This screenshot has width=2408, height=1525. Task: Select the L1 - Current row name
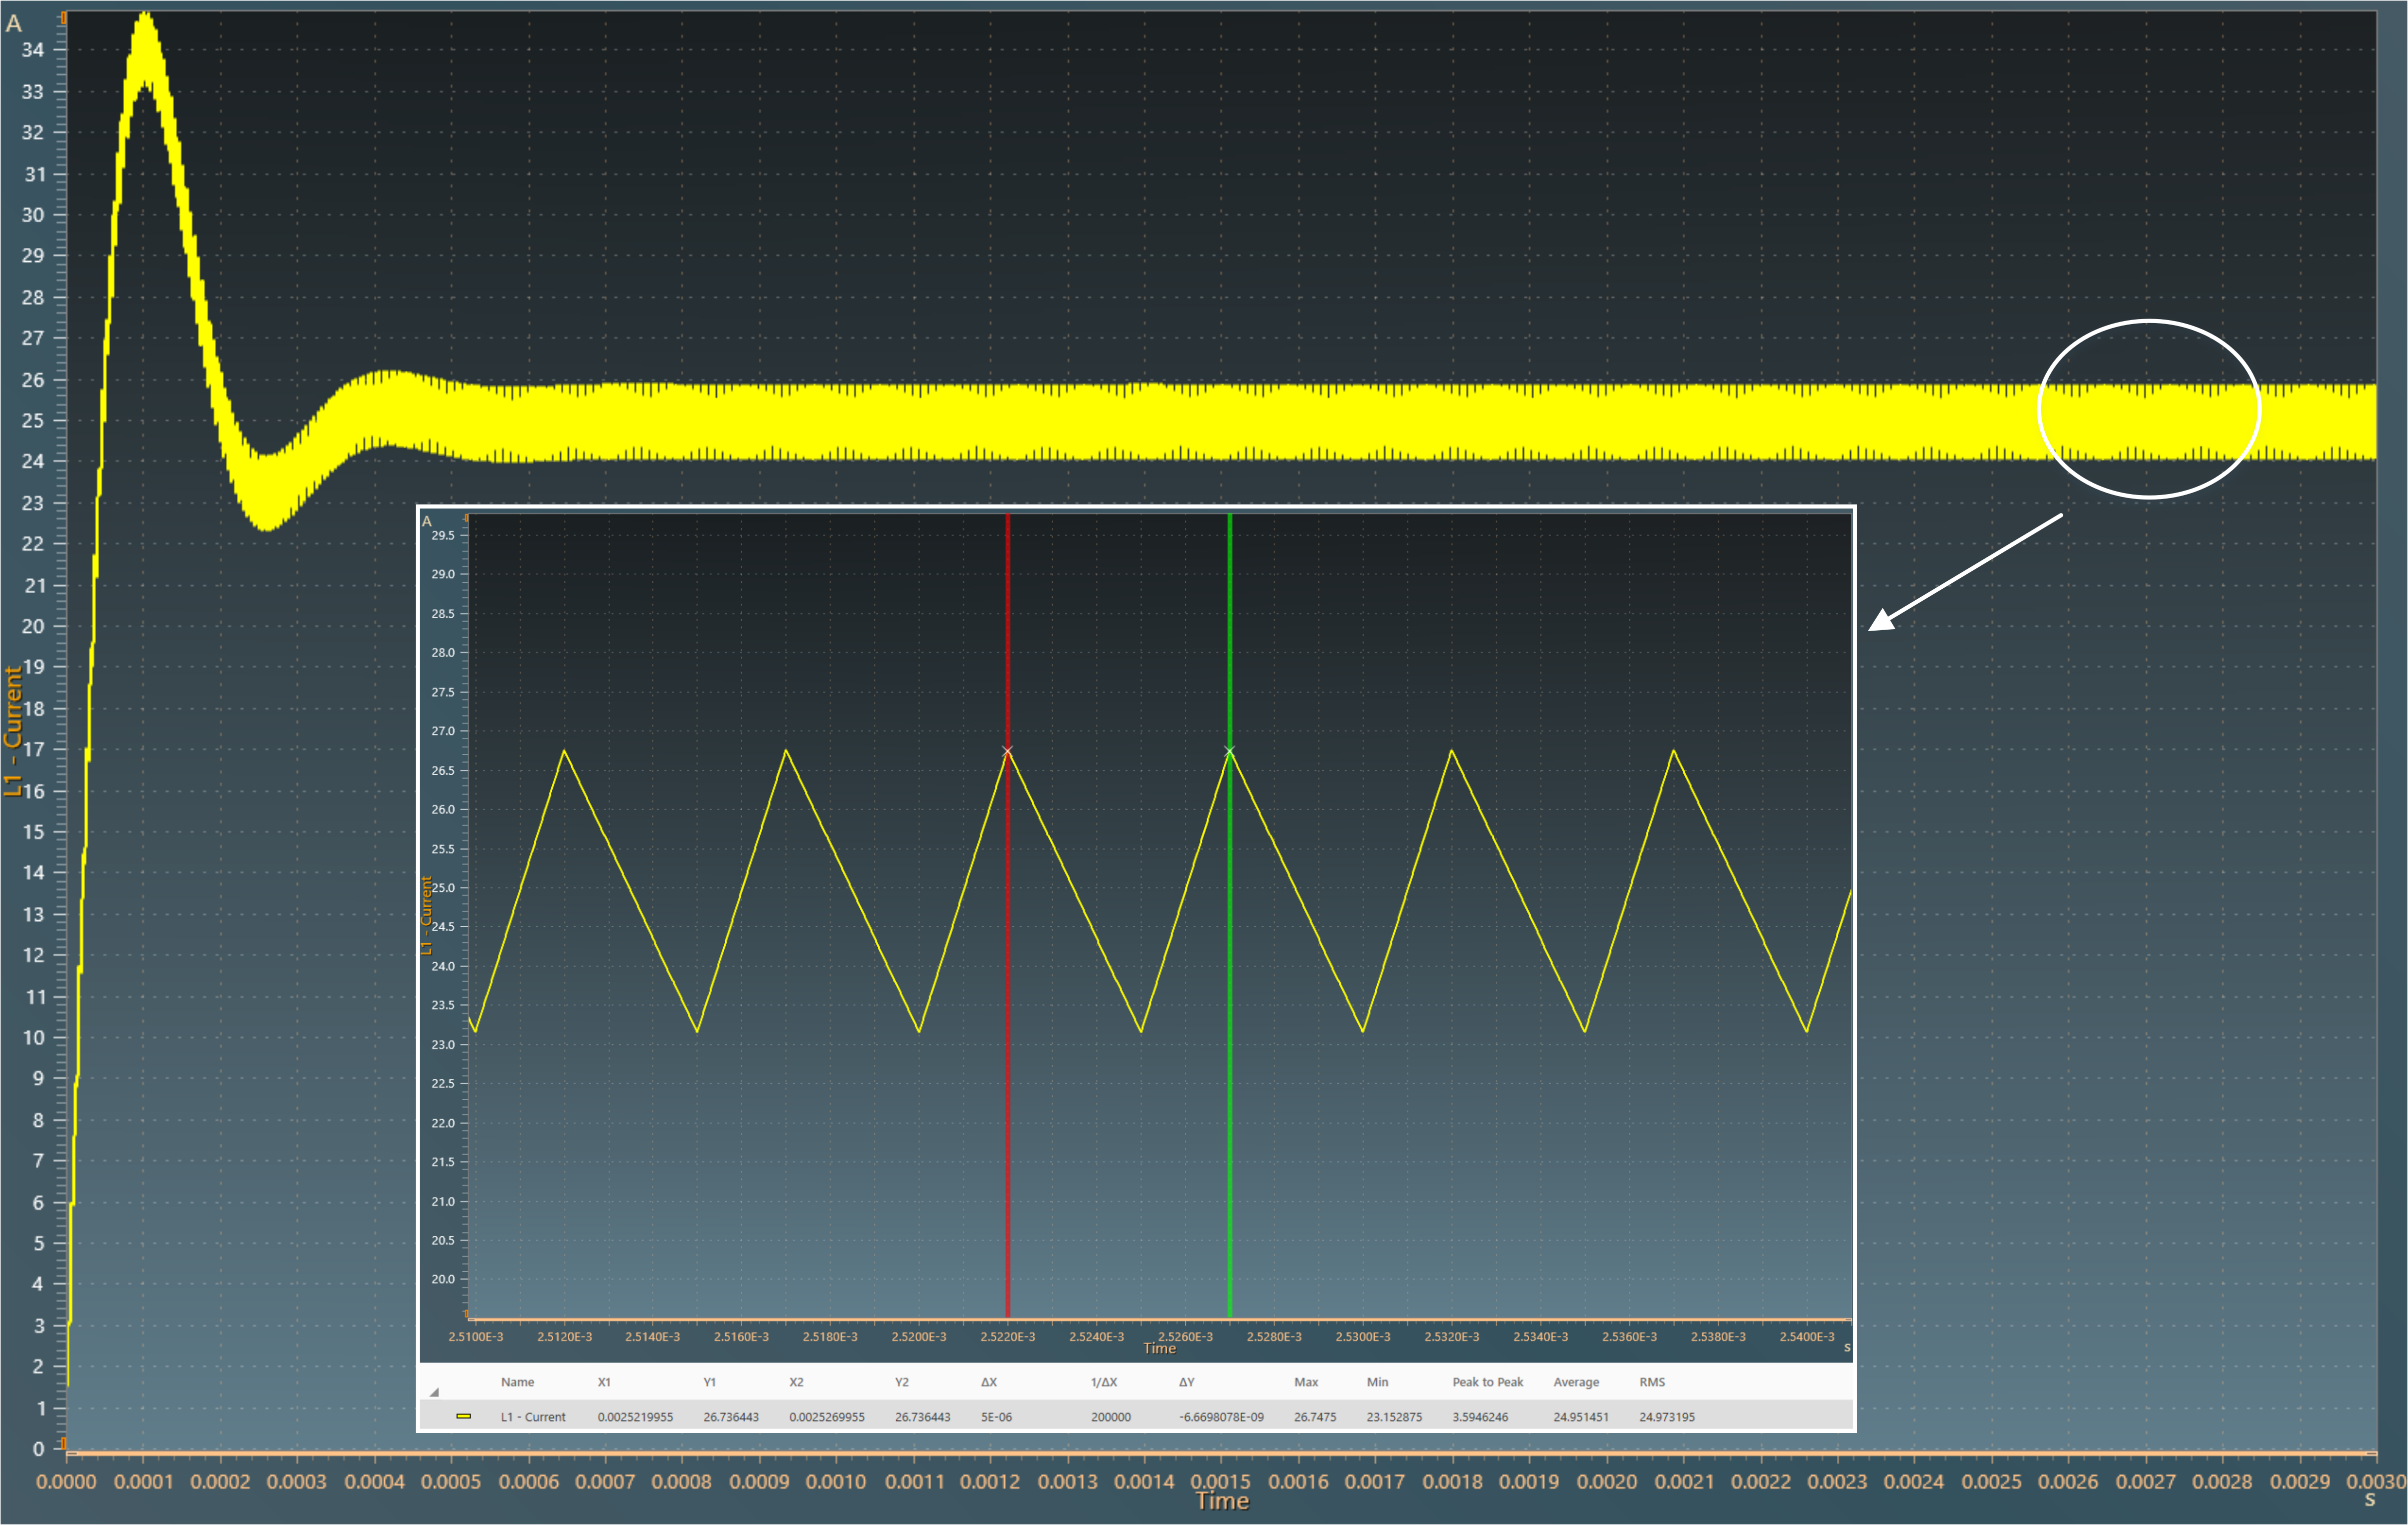coord(533,1417)
